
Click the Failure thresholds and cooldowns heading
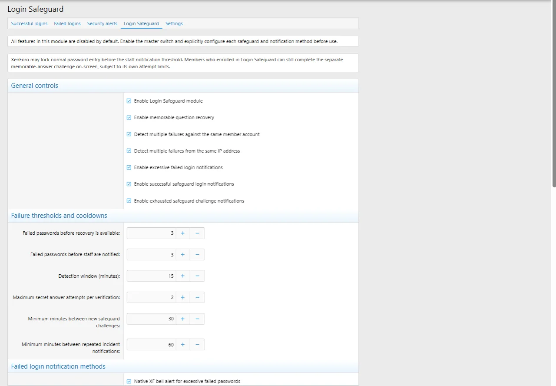click(59, 216)
